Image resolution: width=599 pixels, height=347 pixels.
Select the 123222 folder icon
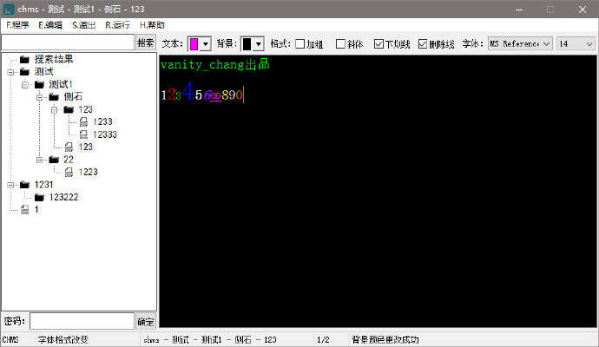coord(39,197)
